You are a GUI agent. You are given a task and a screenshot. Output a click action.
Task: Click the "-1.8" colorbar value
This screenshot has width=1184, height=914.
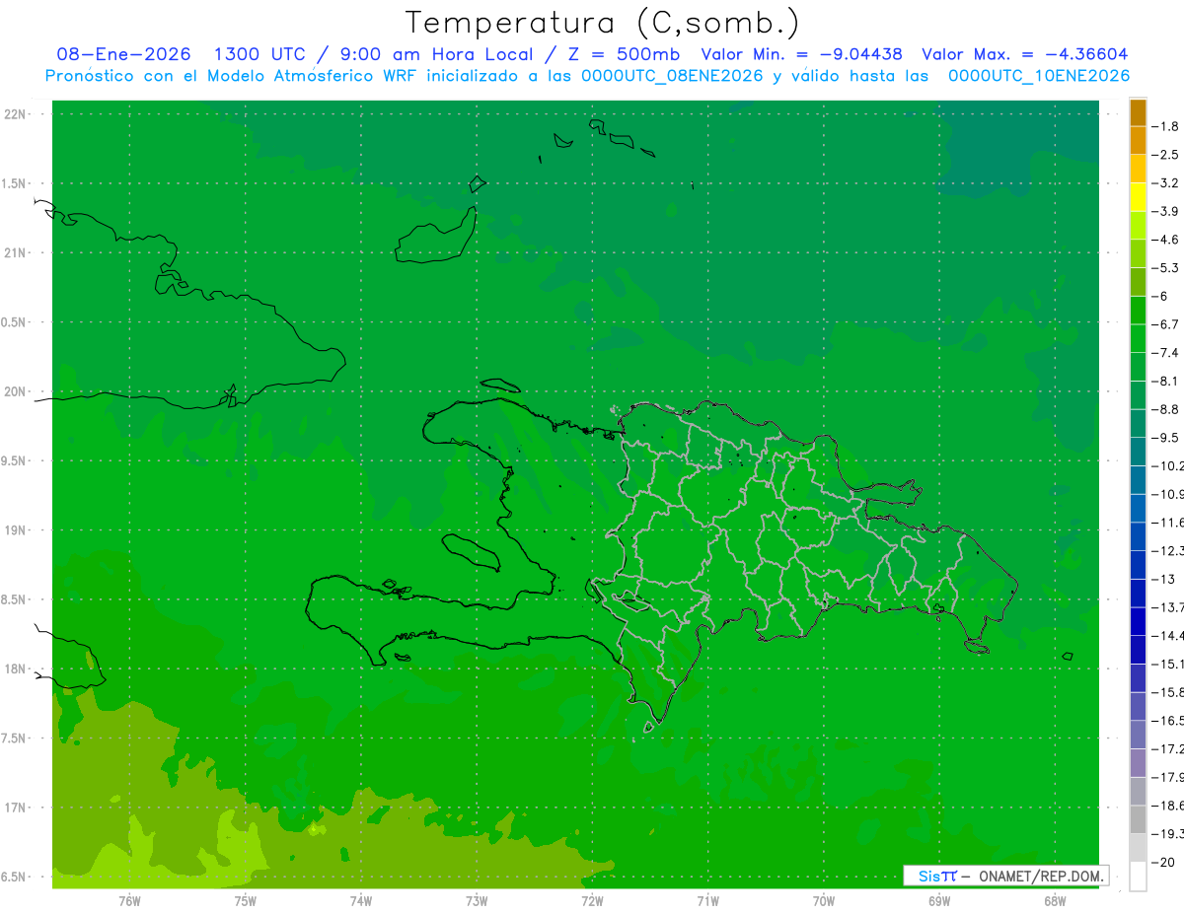(1166, 126)
